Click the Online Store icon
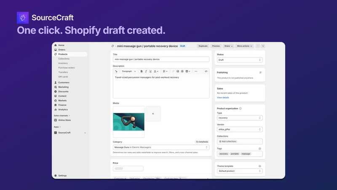This screenshot has height=190, width=337. (x=56, y=120)
